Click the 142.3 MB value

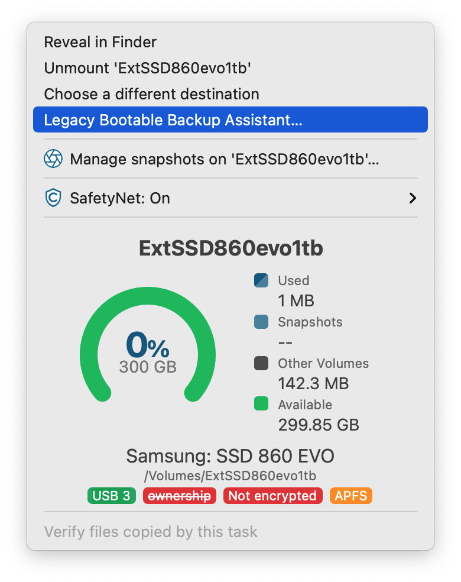[313, 383]
